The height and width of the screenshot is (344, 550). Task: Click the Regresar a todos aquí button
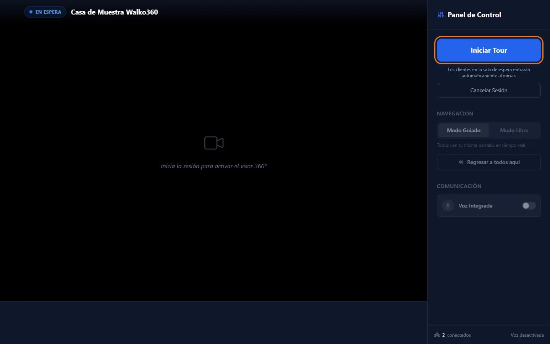[489, 162]
